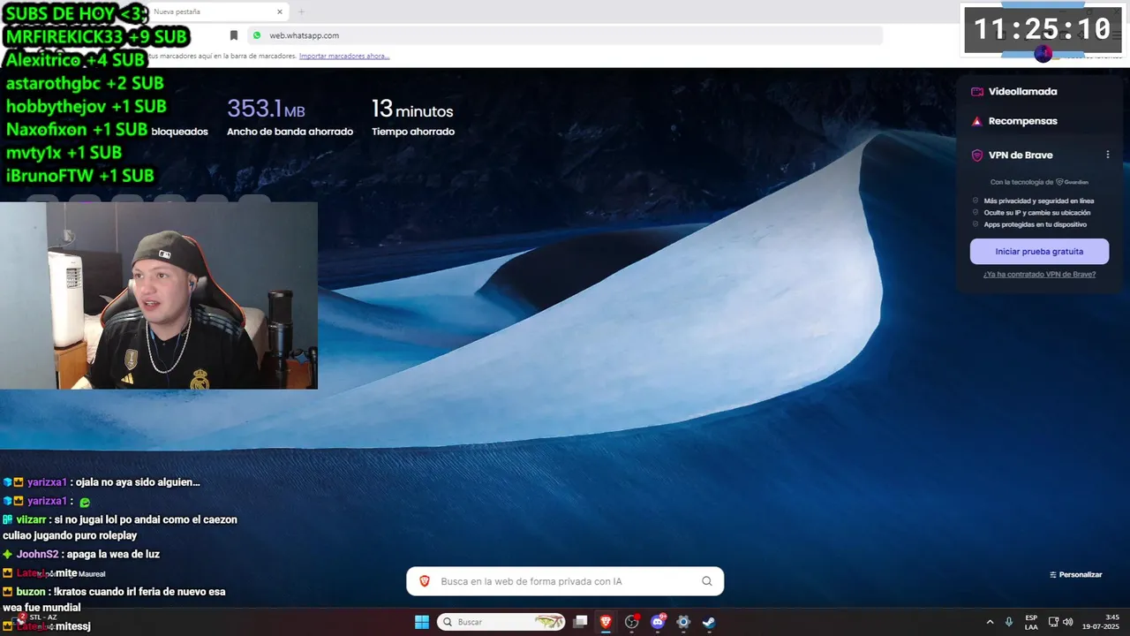
Task: Open a new tab with plus button
Action: click(301, 12)
